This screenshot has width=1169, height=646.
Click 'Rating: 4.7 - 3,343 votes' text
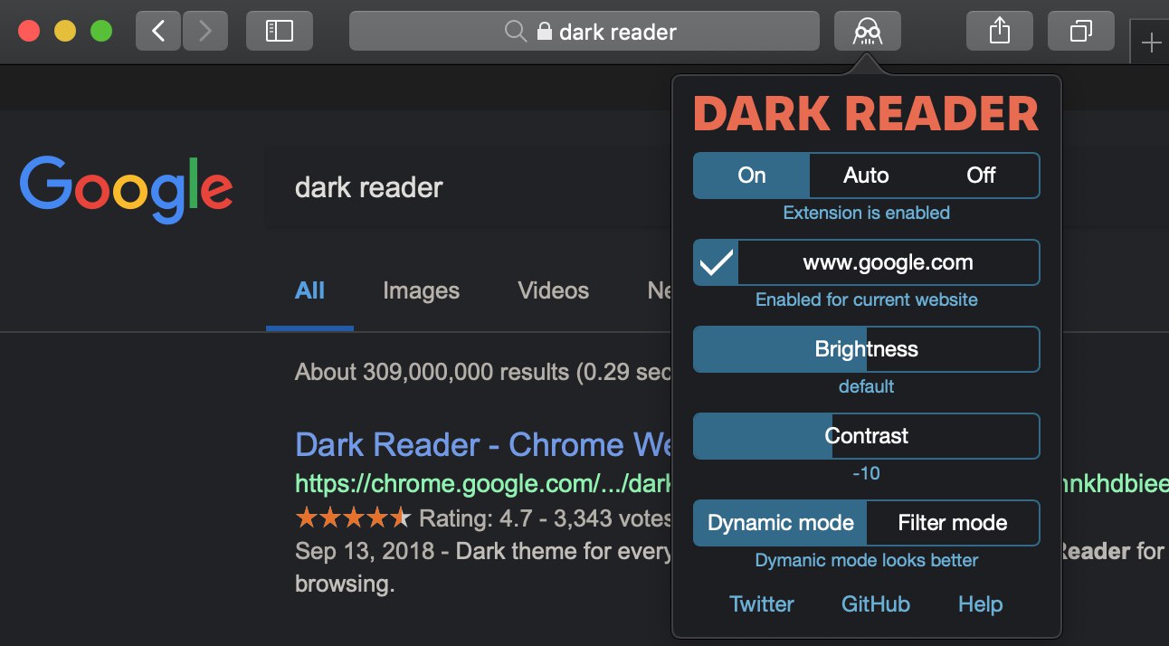[x=545, y=519]
